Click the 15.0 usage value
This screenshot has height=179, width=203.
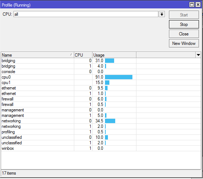click(99, 83)
